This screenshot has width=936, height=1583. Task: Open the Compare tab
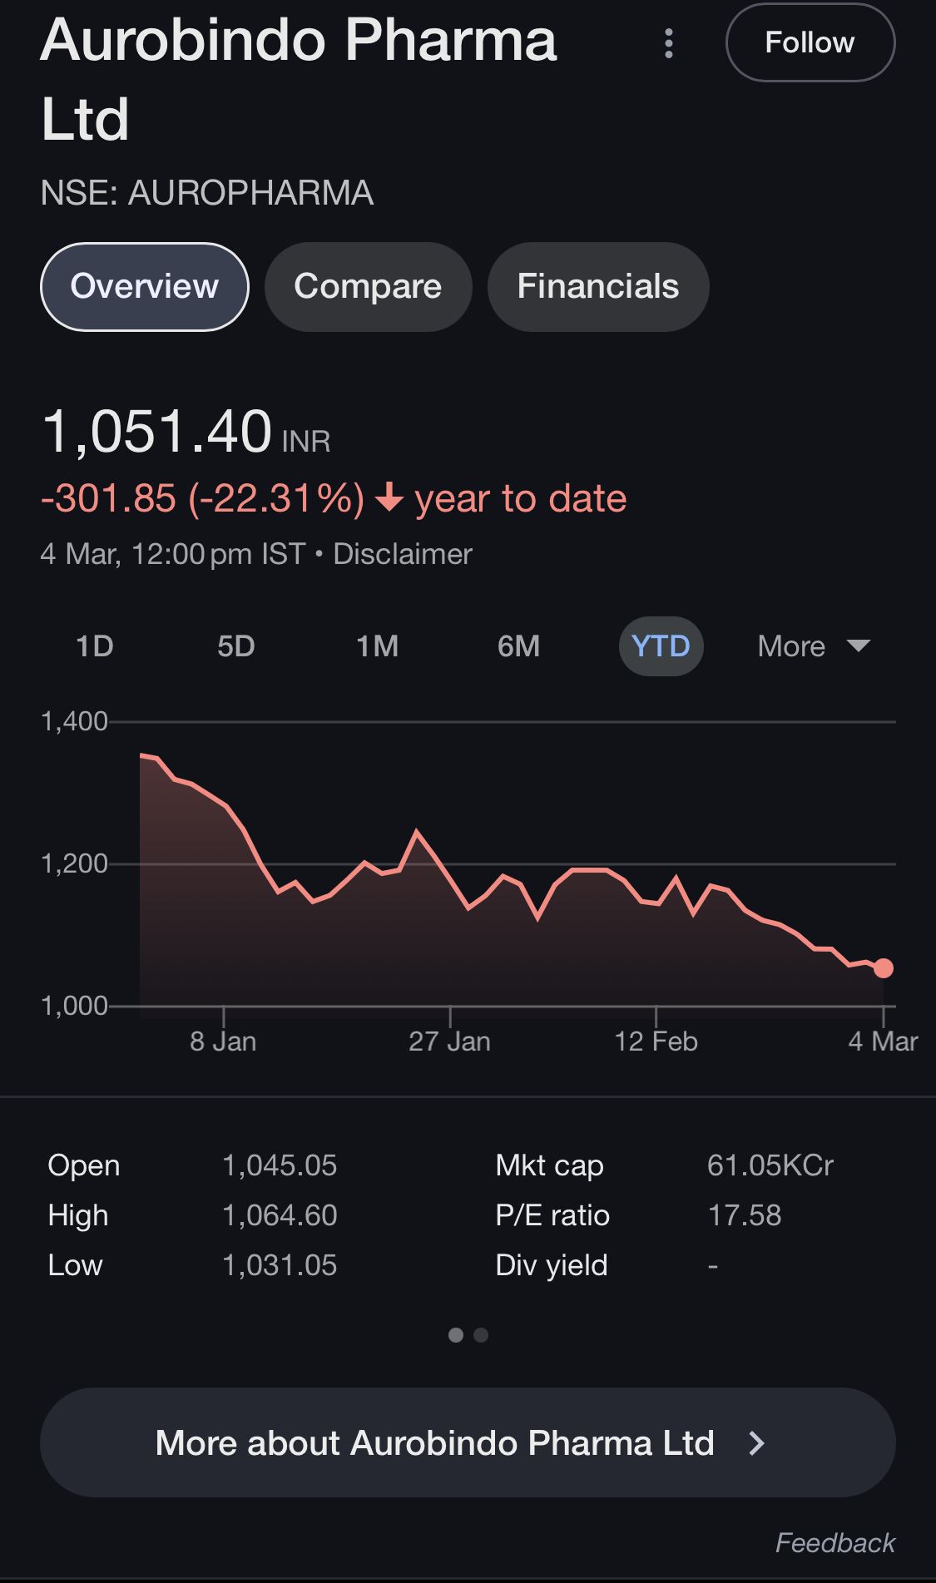(x=368, y=287)
